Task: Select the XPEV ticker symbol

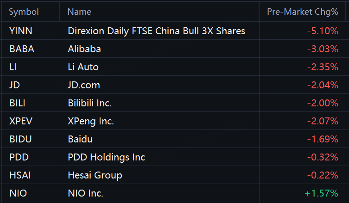Action: click(21, 121)
